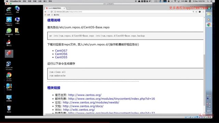Viewport: 219px width, 123px height.
Task: Click the mv CentOS-Base.repo backup command box
Action: click(x=125, y=36)
